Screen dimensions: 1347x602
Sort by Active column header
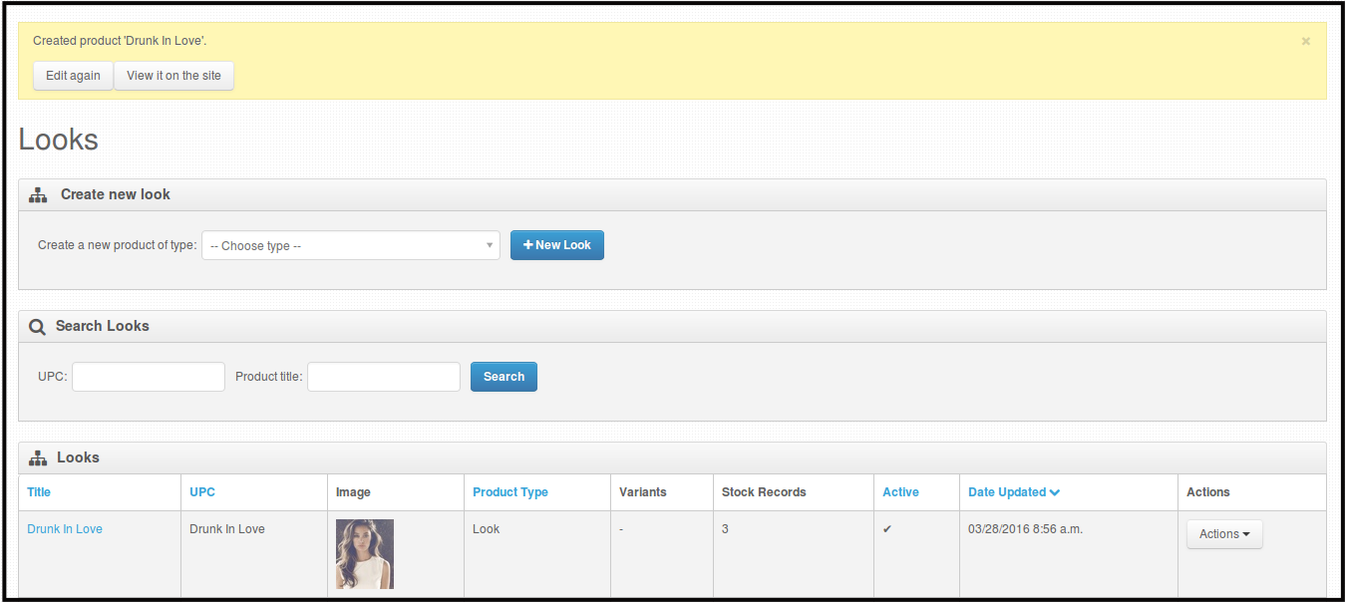pyautogui.click(x=901, y=492)
